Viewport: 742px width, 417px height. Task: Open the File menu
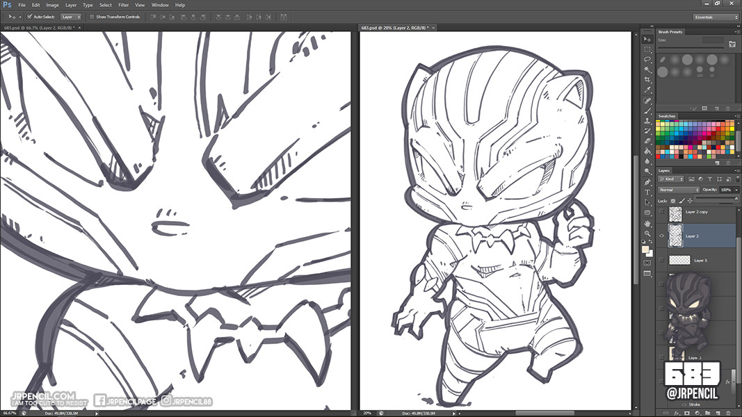tap(22, 5)
